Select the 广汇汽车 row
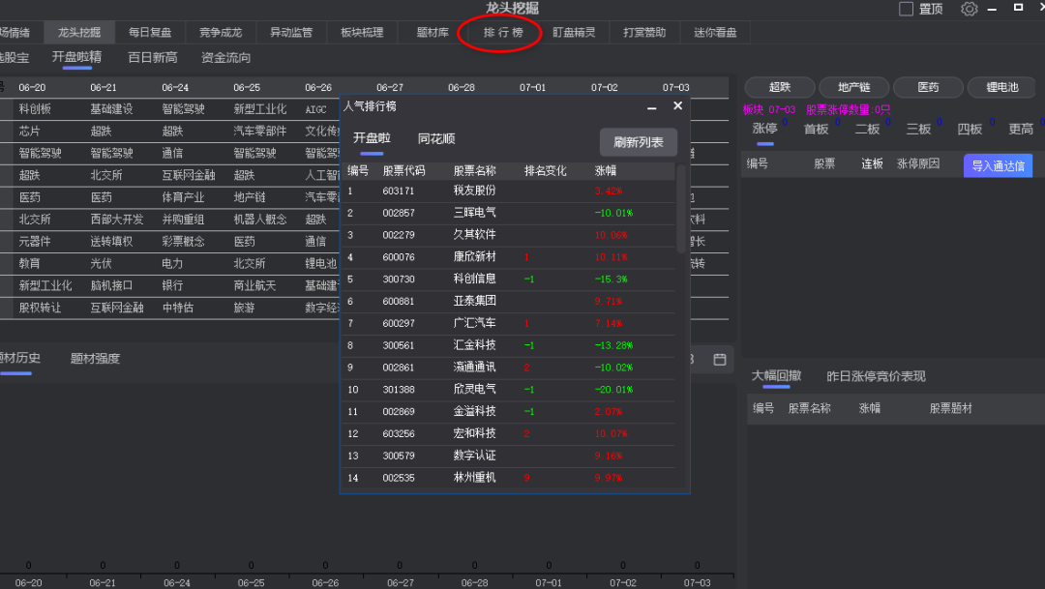This screenshot has height=589, width=1045. click(508, 323)
